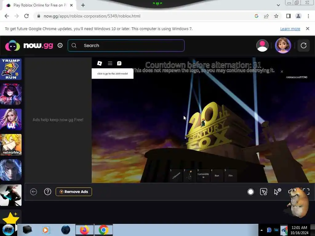This screenshot has height=236, width=315.
Task: Open the Chrome three-dot menu
Action: 308,16
